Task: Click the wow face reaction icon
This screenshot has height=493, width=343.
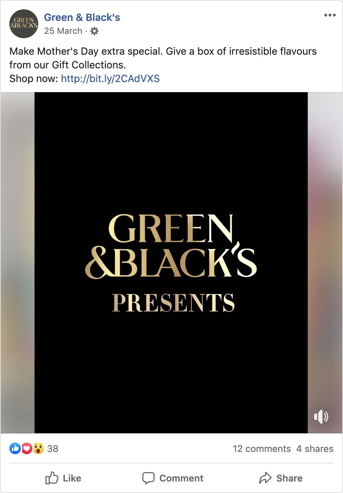Action: click(x=38, y=448)
